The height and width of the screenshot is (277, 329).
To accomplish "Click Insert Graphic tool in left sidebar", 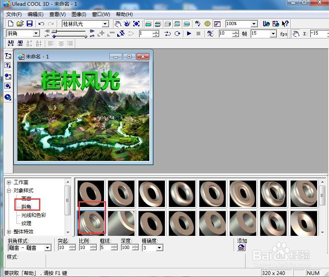I will pyautogui.click(x=8, y=77).
